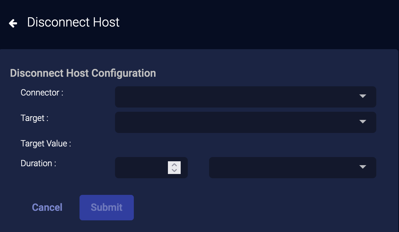This screenshot has height=232, width=399.
Task: Open the Target dropdown field
Action: (234, 122)
